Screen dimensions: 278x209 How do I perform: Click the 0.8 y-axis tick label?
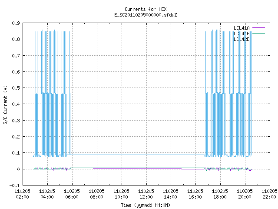16,39
